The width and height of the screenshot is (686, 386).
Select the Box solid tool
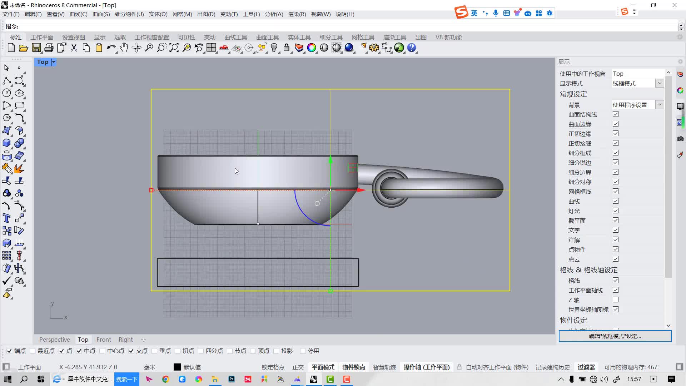click(x=7, y=143)
